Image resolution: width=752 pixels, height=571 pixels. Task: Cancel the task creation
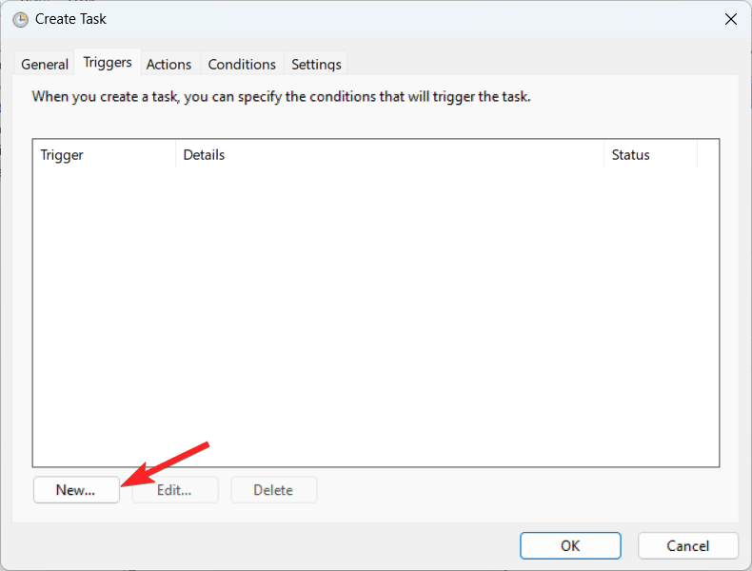tap(688, 545)
